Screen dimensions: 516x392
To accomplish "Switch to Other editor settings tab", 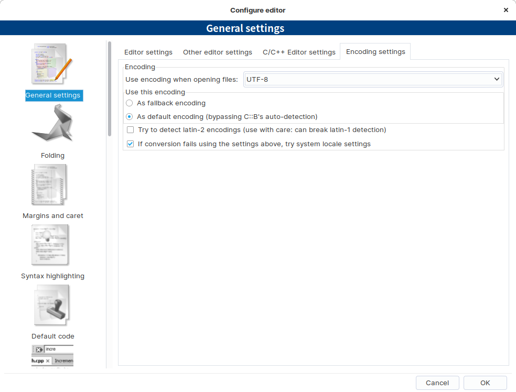I will click(218, 52).
